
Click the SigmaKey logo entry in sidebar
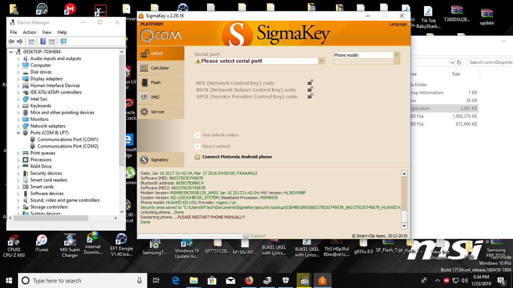[x=160, y=160]
